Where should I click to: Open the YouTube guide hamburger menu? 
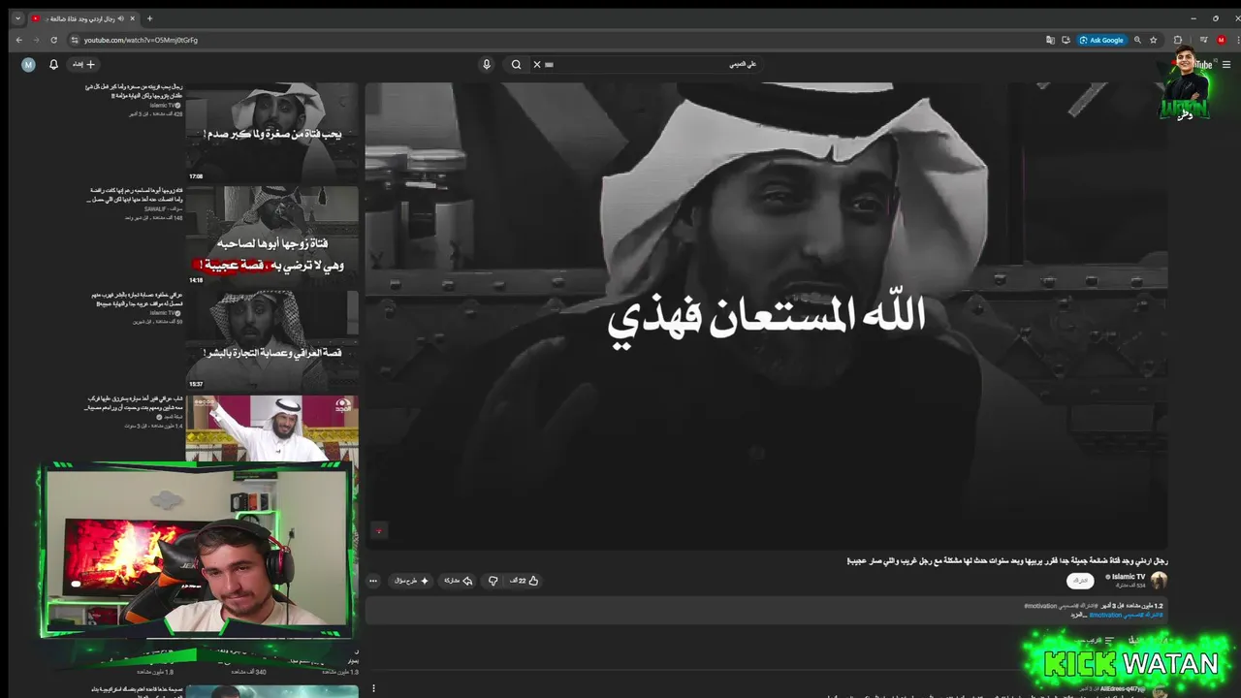(x=1225, y=65)
